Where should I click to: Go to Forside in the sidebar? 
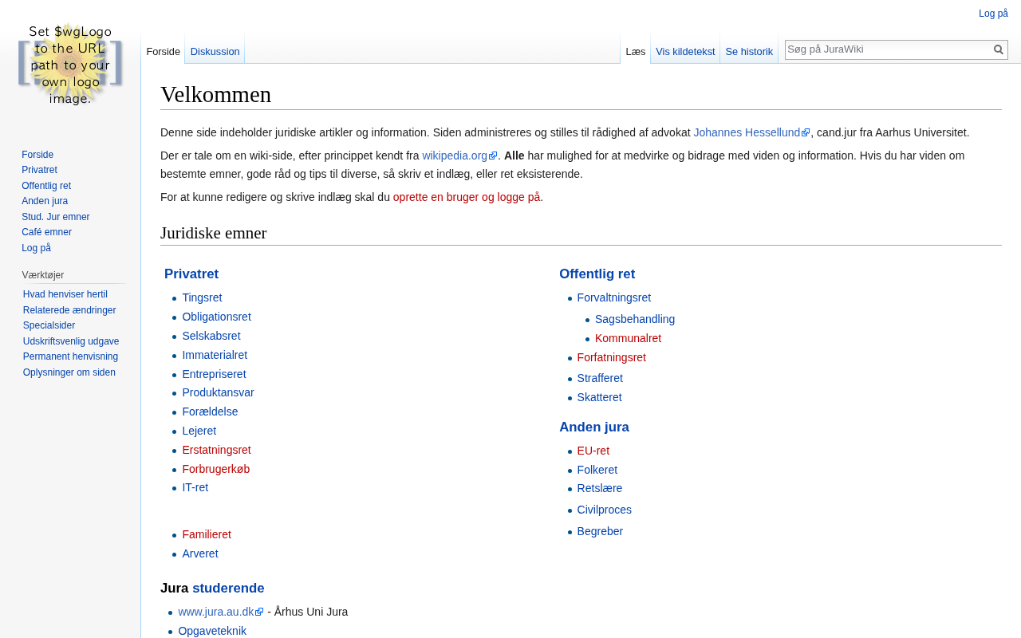tap(37, 155)
